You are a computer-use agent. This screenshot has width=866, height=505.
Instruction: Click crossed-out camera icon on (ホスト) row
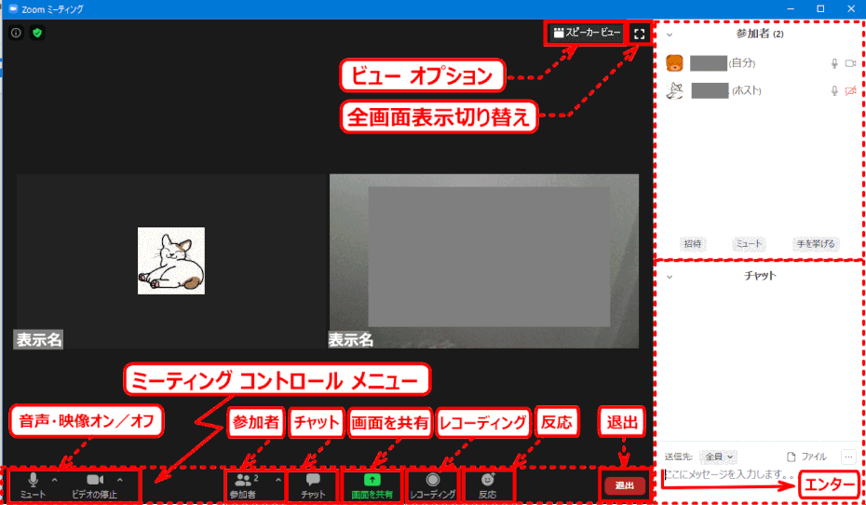(850, 90)
